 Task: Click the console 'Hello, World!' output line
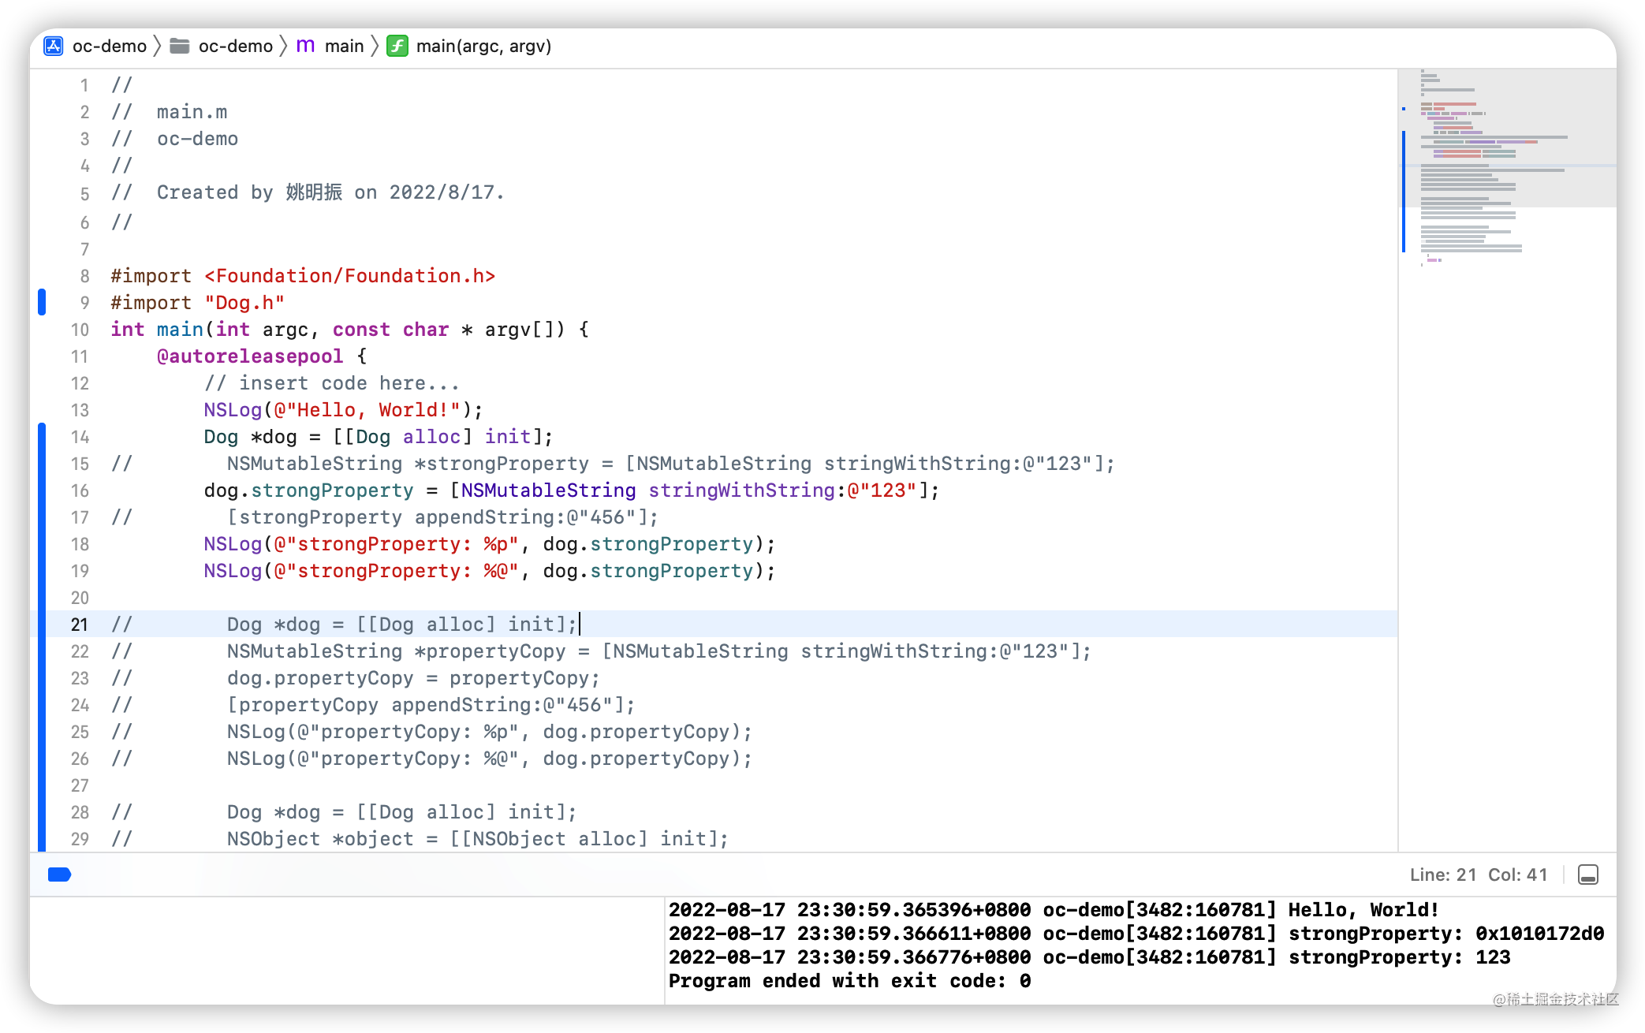pyautogui.click(x=1054, y=910)
